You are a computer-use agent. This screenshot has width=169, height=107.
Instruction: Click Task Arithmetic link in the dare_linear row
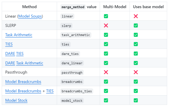[30, 63]
